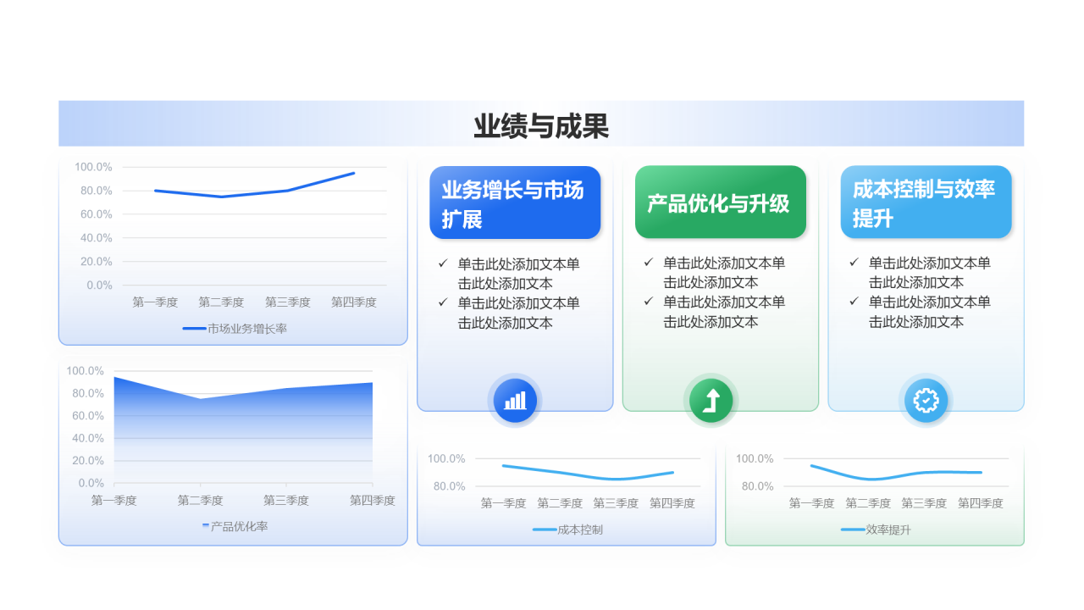
Task: Click 第四季度 label in 产品优化率 chart
Action: coord(373,501)
